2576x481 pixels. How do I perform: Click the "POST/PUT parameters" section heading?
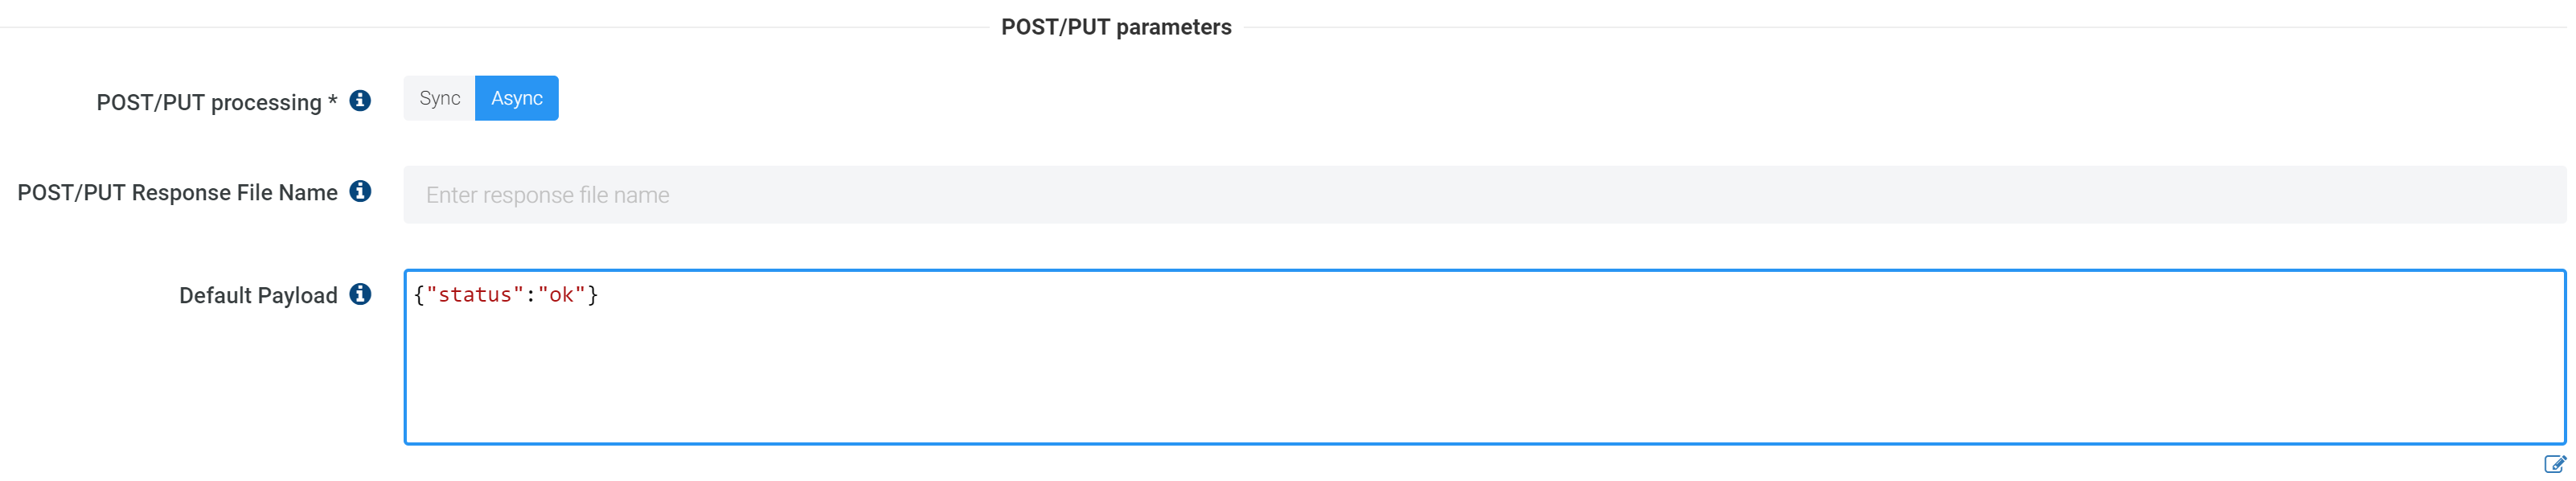pos(1116,27)
